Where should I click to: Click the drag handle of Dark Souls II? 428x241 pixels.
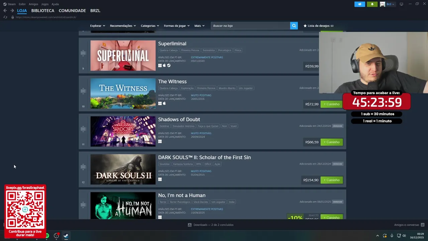tap(83, 167)
